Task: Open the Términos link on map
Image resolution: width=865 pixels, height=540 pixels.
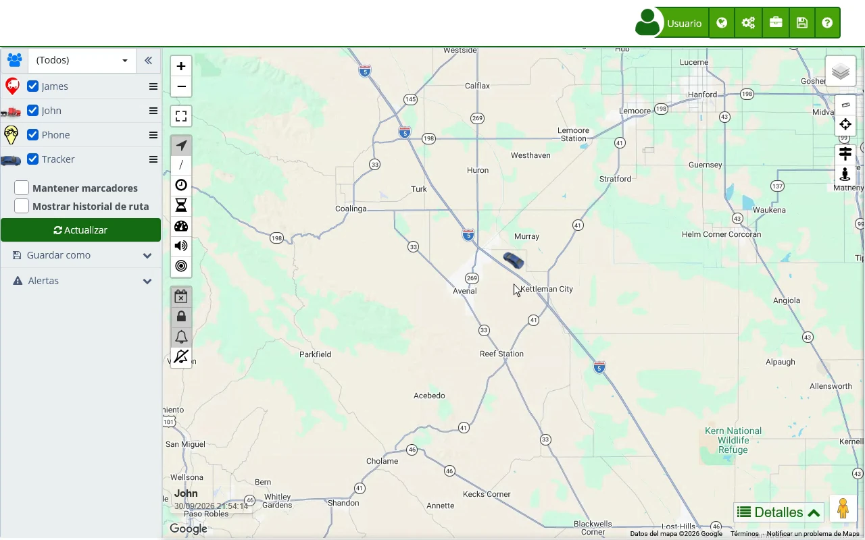Action: pyautogui.click(x=745, y=534)
